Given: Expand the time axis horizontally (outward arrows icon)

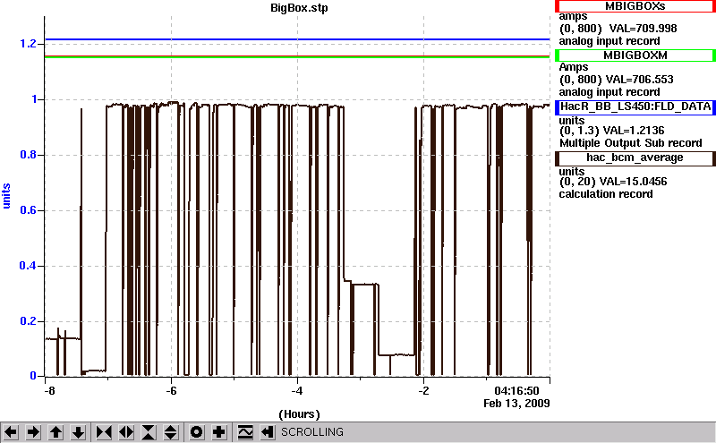Looking at the screenshot, I should point(126,432).
